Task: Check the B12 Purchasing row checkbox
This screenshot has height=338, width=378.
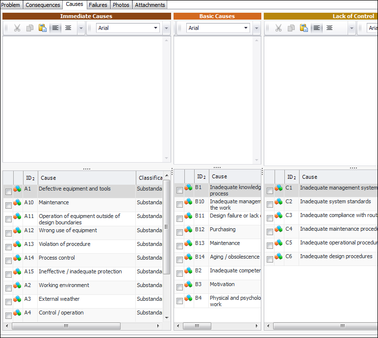Action: click(179, 232)
